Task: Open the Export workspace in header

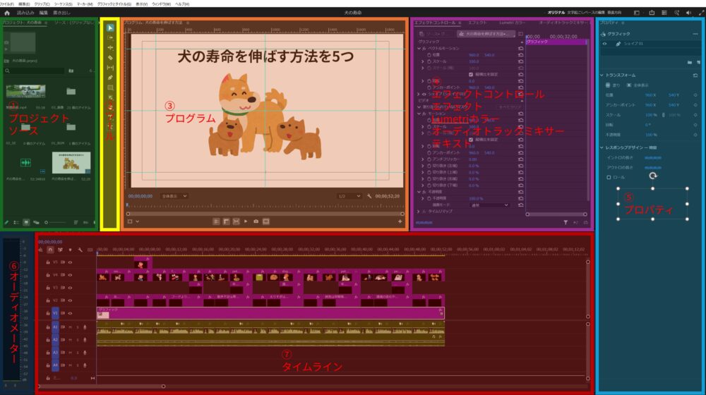Action: coord(61,13)
